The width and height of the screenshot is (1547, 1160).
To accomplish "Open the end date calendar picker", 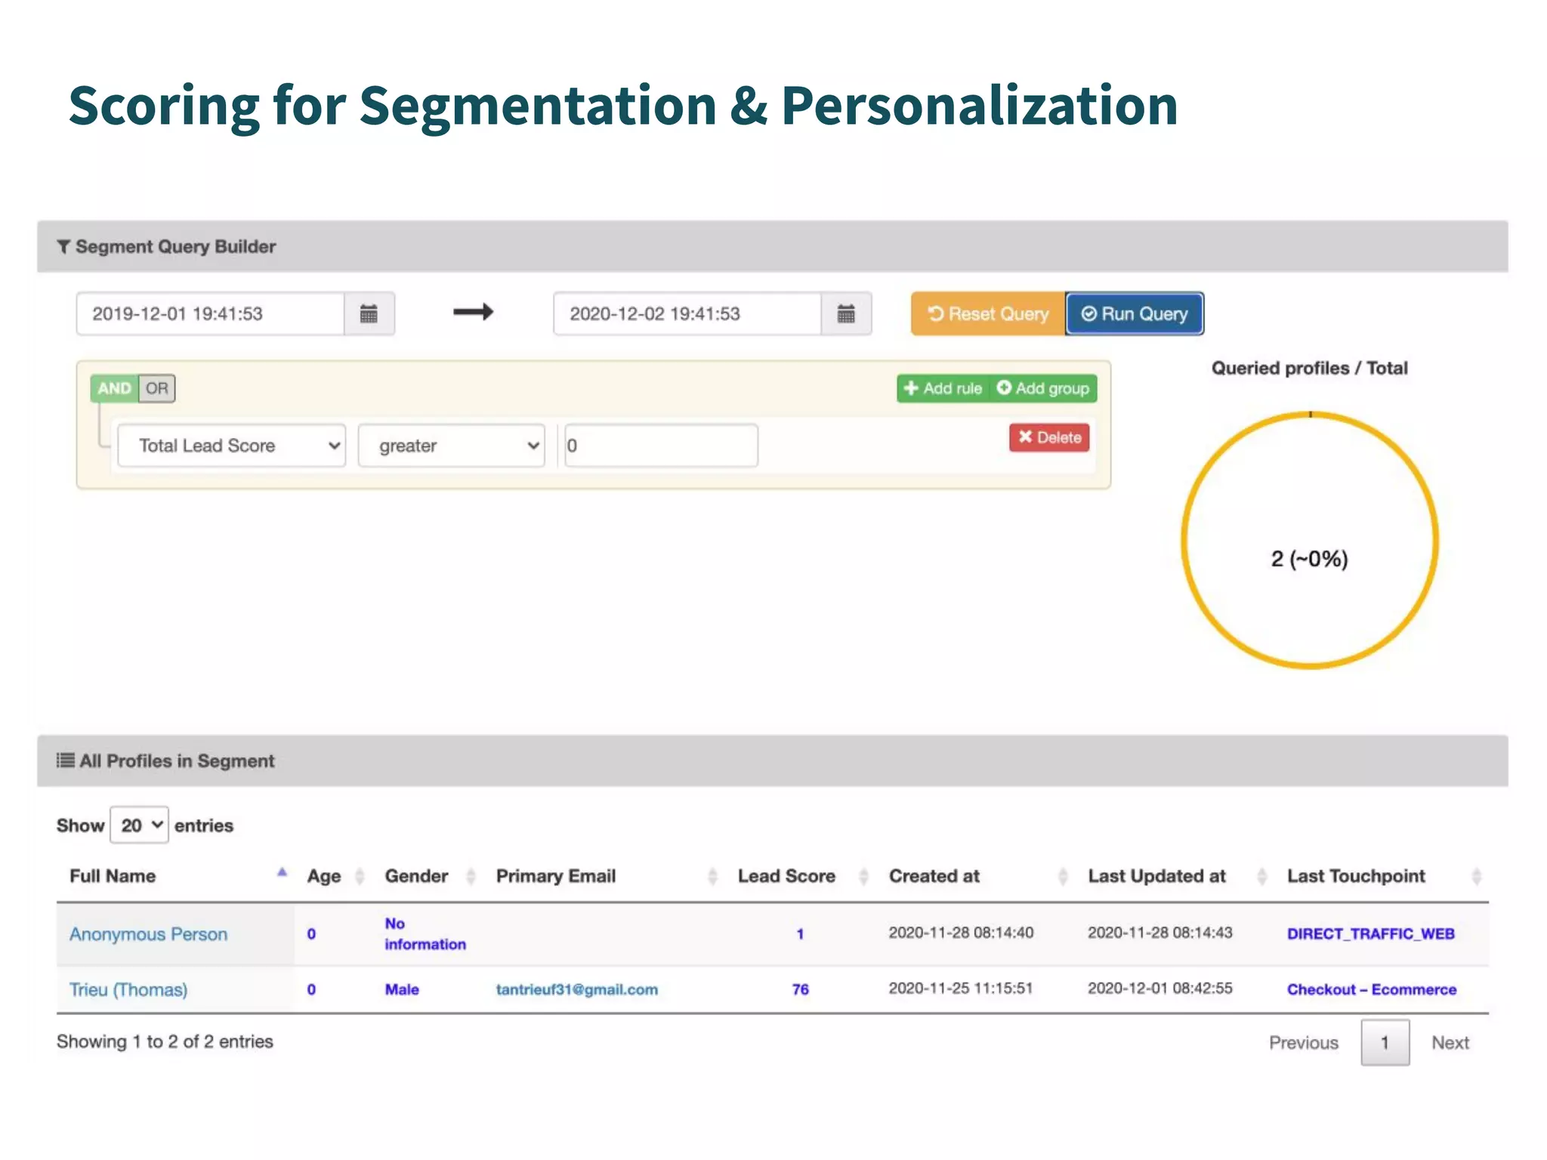I will tap(846, 313).
